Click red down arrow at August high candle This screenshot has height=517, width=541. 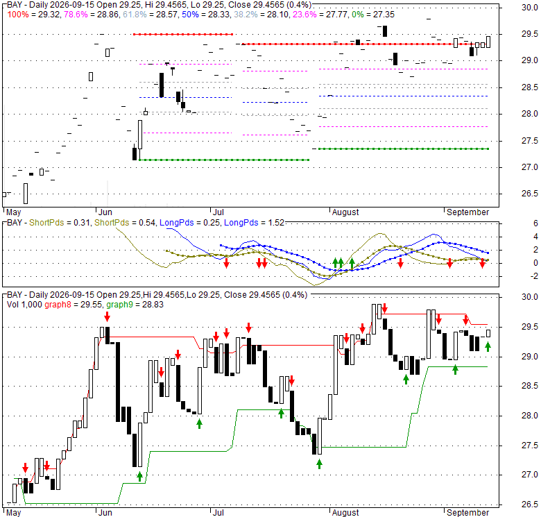point(385,308)
